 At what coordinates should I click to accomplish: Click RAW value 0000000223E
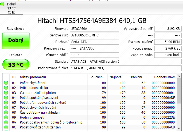(163, 117)
